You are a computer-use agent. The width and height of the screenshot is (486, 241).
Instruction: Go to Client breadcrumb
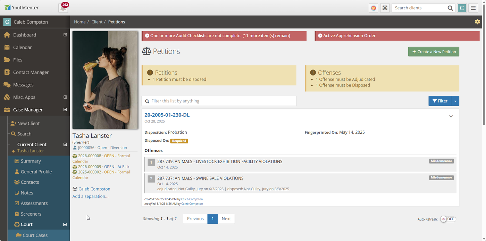(97, 22)
